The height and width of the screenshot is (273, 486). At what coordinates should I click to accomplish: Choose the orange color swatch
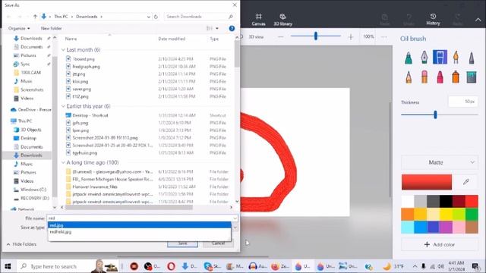click(408, 214)
